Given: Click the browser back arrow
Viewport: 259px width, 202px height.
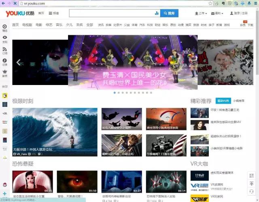Looking at the screenshot, I should [x=3, y=3].
